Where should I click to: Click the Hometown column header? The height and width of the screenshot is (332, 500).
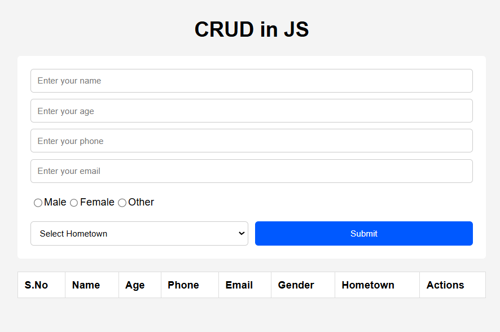[x=368, y=285]
